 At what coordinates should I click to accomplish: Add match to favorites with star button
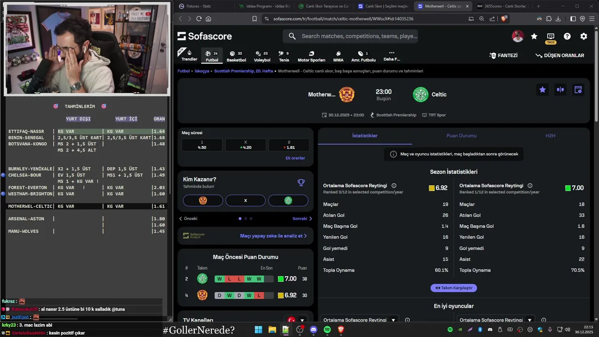pos(542,89)
